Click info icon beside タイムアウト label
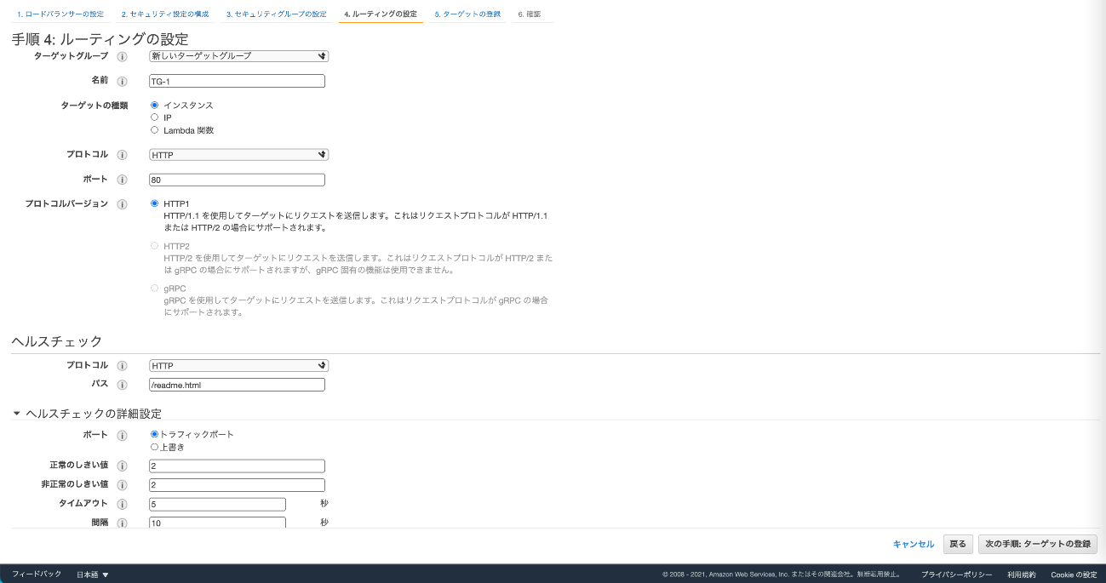Screen dimensions: 1106x583 (x=122, y=505)
